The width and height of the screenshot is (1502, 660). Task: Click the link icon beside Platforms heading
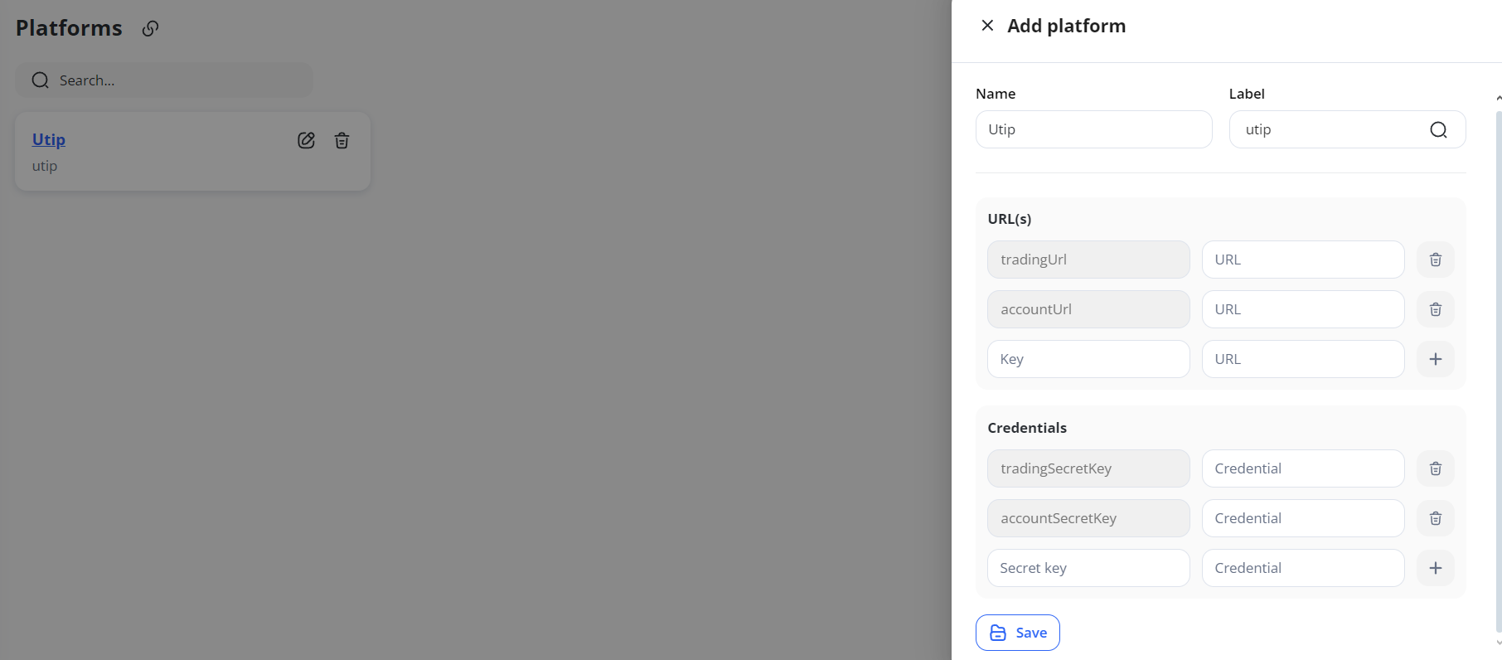150,28
